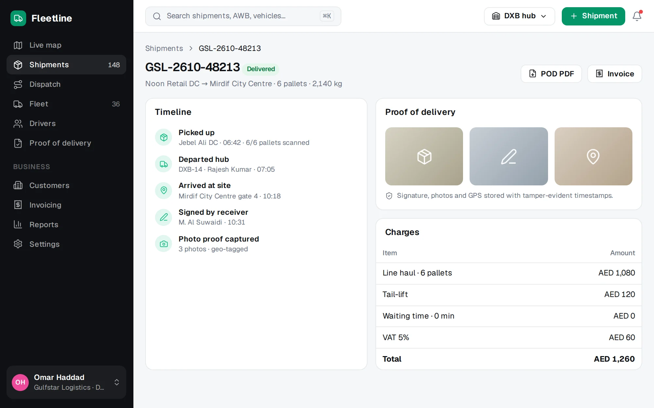The image size is (654, 408).
Task: Open the Invoice button
Action: tap(614, 74)
